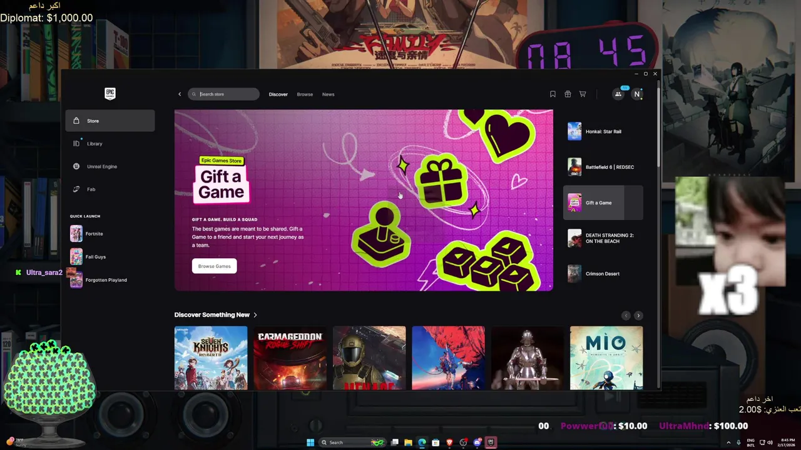The height and width of the screenshot is (450, 801).
Task: Open the Seven Knights Rebirth game card
Action: coord(211,357)
